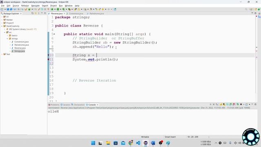
Task: Open Package Explorer view menu dots
Action: [39, 13]
